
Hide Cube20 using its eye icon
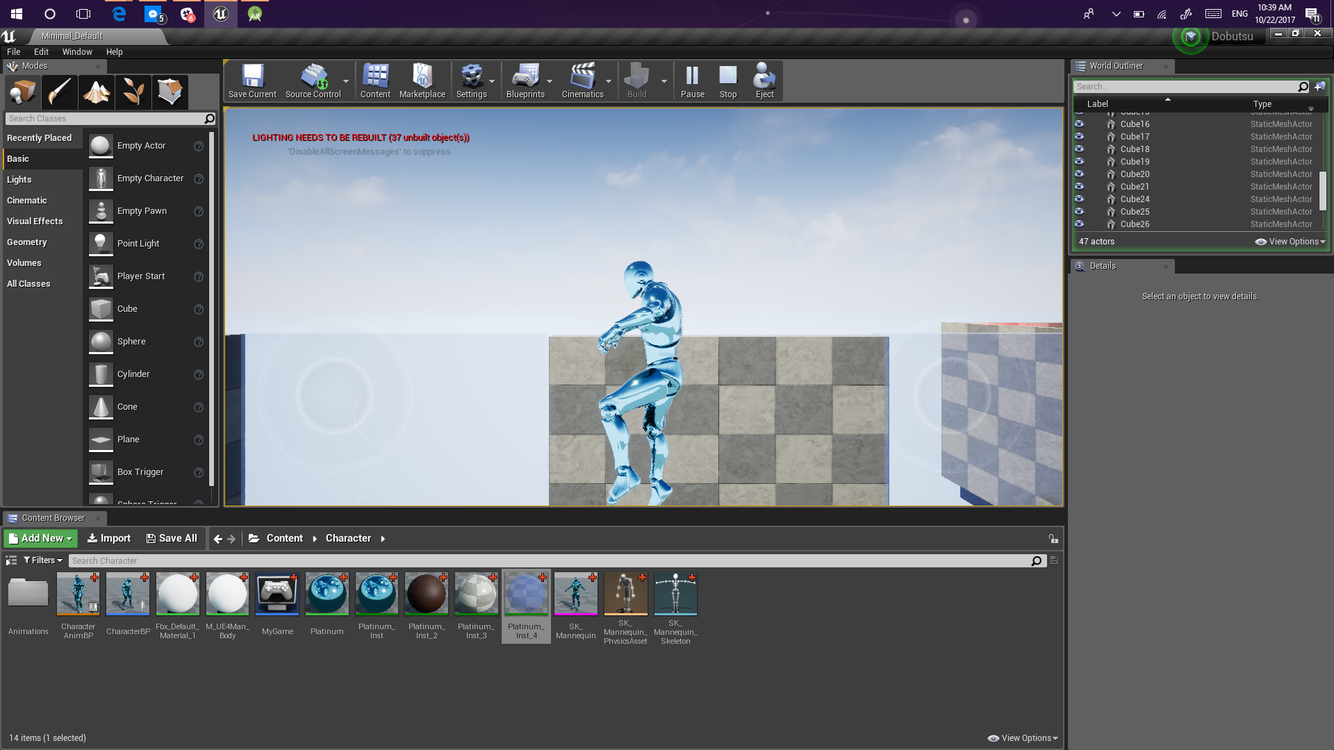[x=1079, y=174]
